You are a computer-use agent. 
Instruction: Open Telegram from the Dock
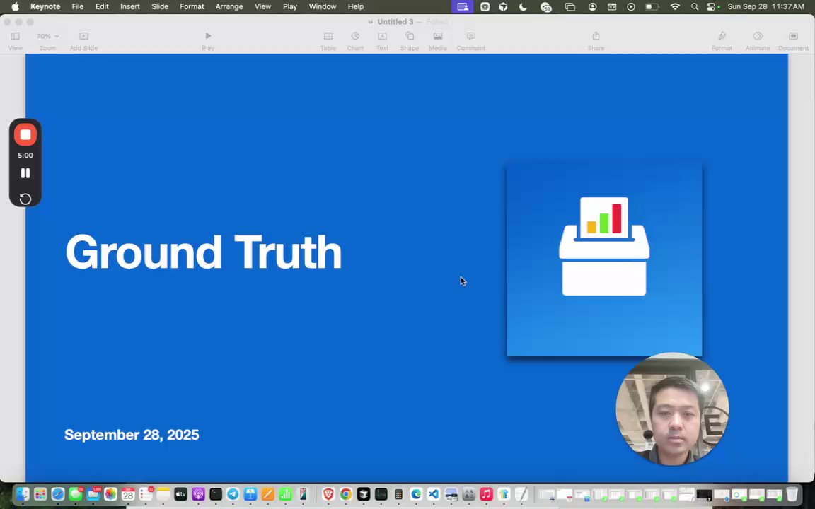coord(233,494)
